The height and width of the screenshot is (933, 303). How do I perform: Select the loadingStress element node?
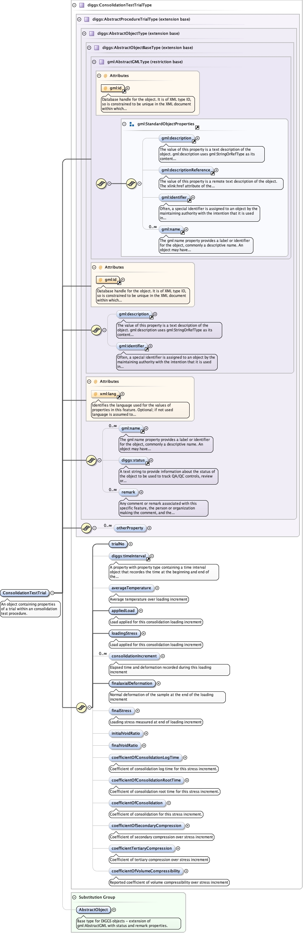(124, 634)
